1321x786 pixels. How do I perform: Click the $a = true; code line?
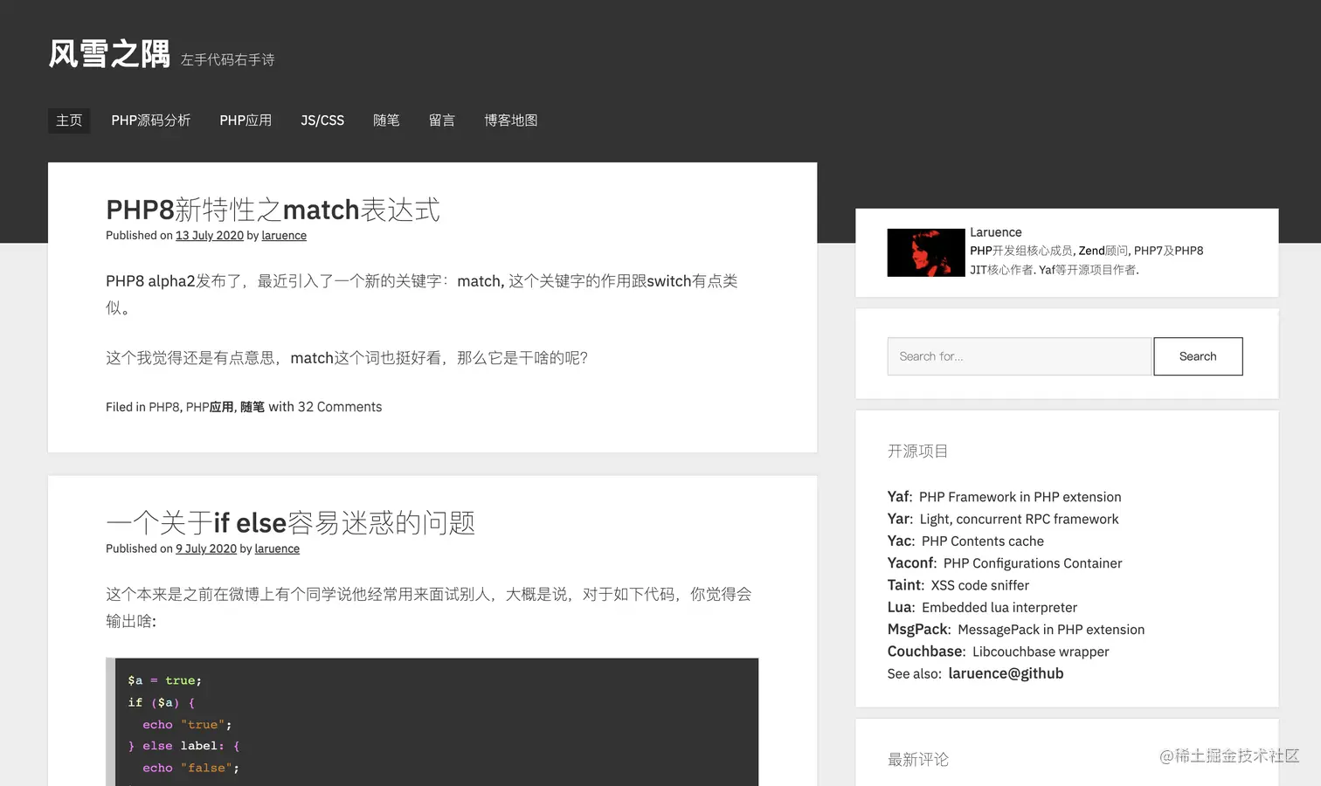coord(165,680)
